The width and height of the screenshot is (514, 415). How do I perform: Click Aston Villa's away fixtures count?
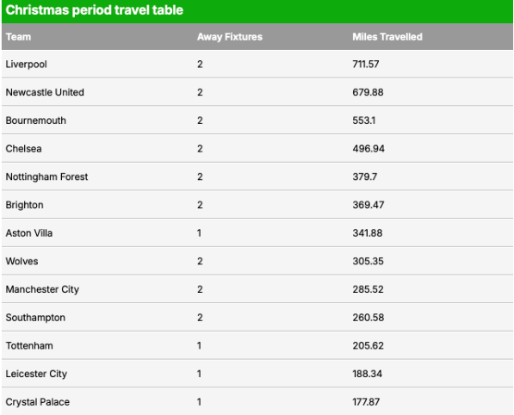click(199, 233)
